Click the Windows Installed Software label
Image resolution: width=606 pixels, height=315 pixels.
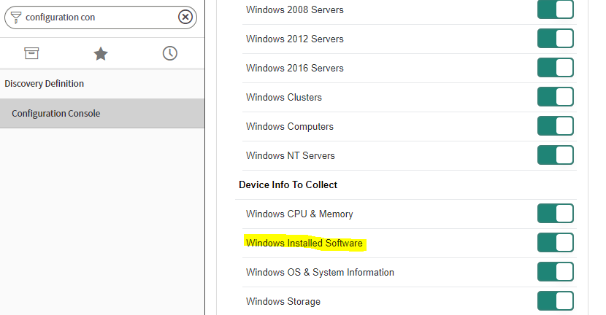[304, 244]
